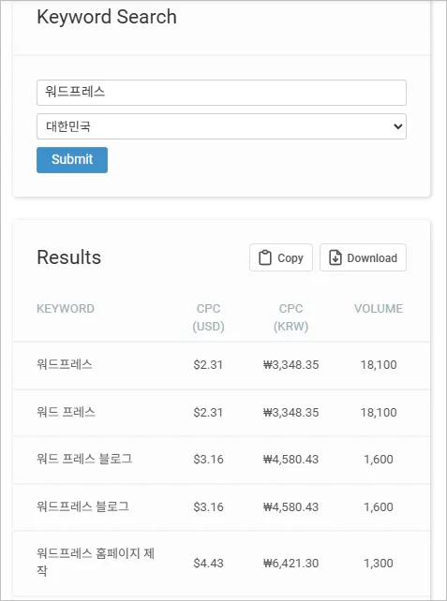This screenshot has width=447, height=601.
Task: Click the clipboard icon on Copy button
Action: [265, 258]
